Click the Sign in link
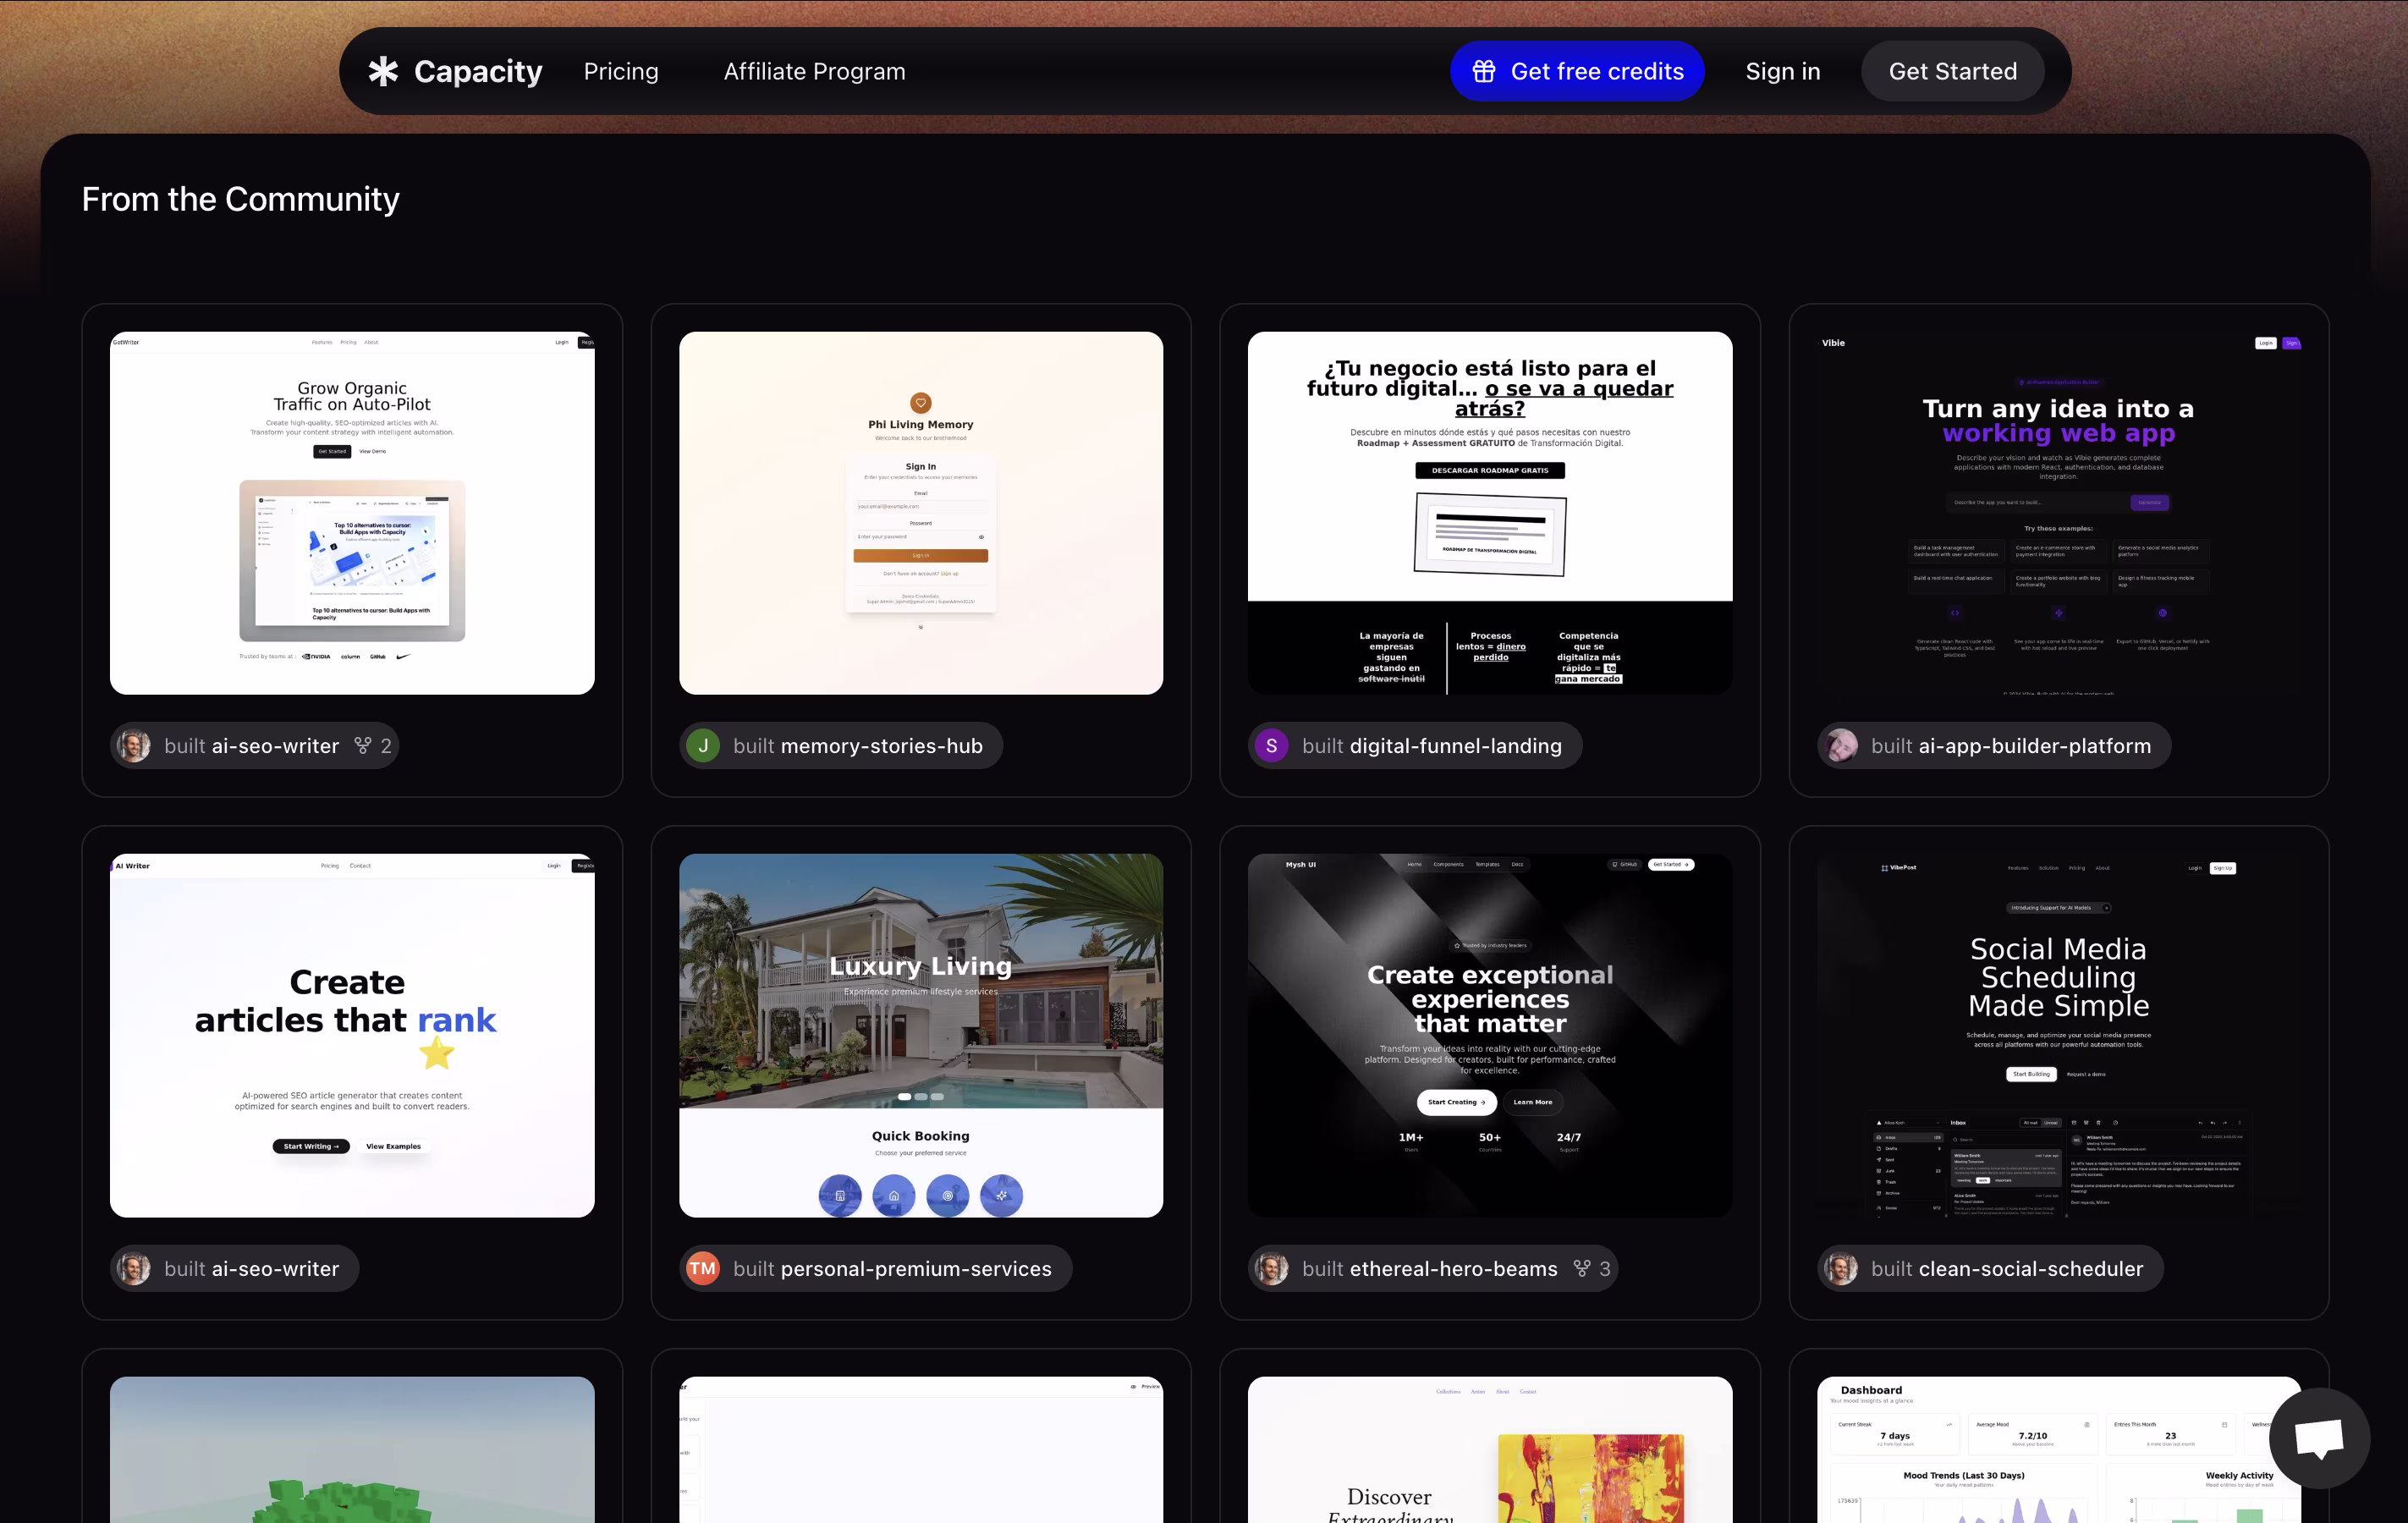 (1782, 71)
